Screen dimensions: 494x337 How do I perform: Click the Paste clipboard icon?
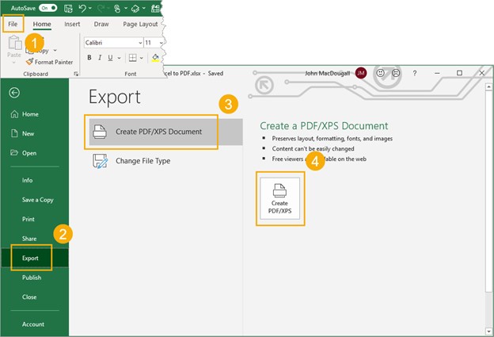(14, 43)
